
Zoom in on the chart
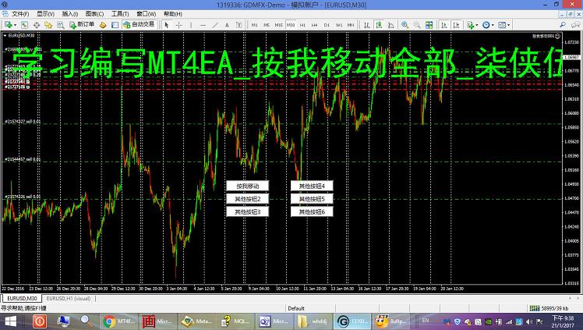click(405, 25)
